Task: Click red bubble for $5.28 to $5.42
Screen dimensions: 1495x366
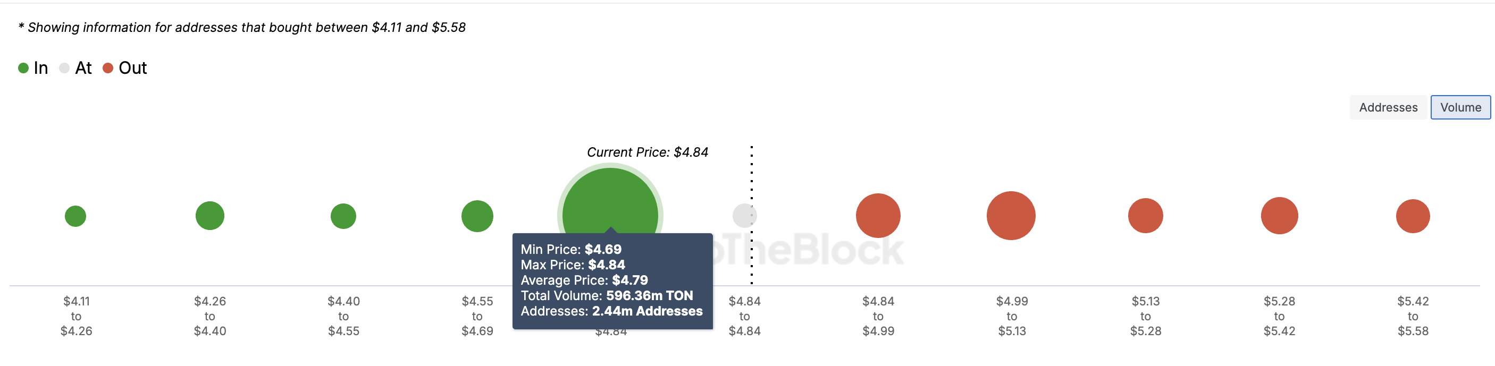Action: click(1280, 216)
